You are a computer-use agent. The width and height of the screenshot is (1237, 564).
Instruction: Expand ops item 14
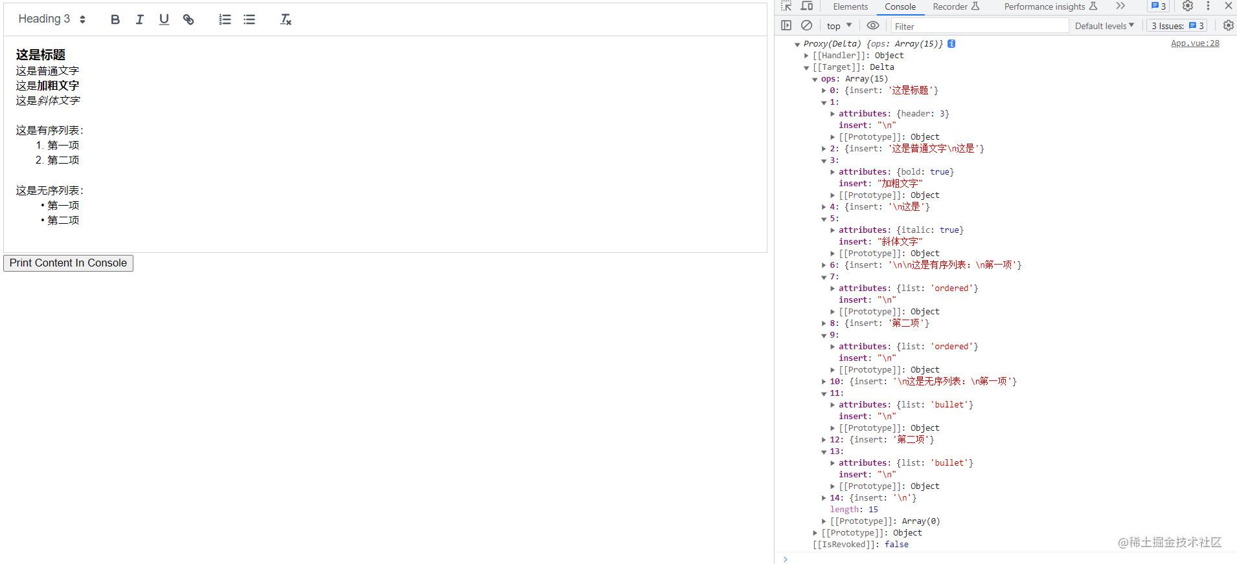tap(824, 498)
